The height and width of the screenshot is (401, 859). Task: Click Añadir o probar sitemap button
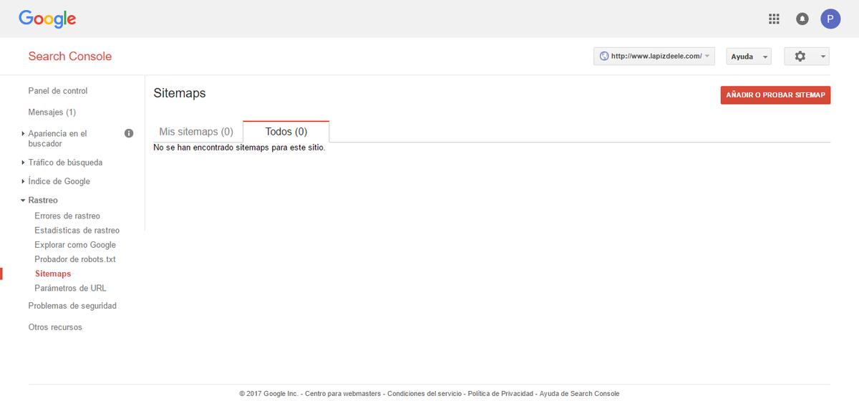coord(775,95)
